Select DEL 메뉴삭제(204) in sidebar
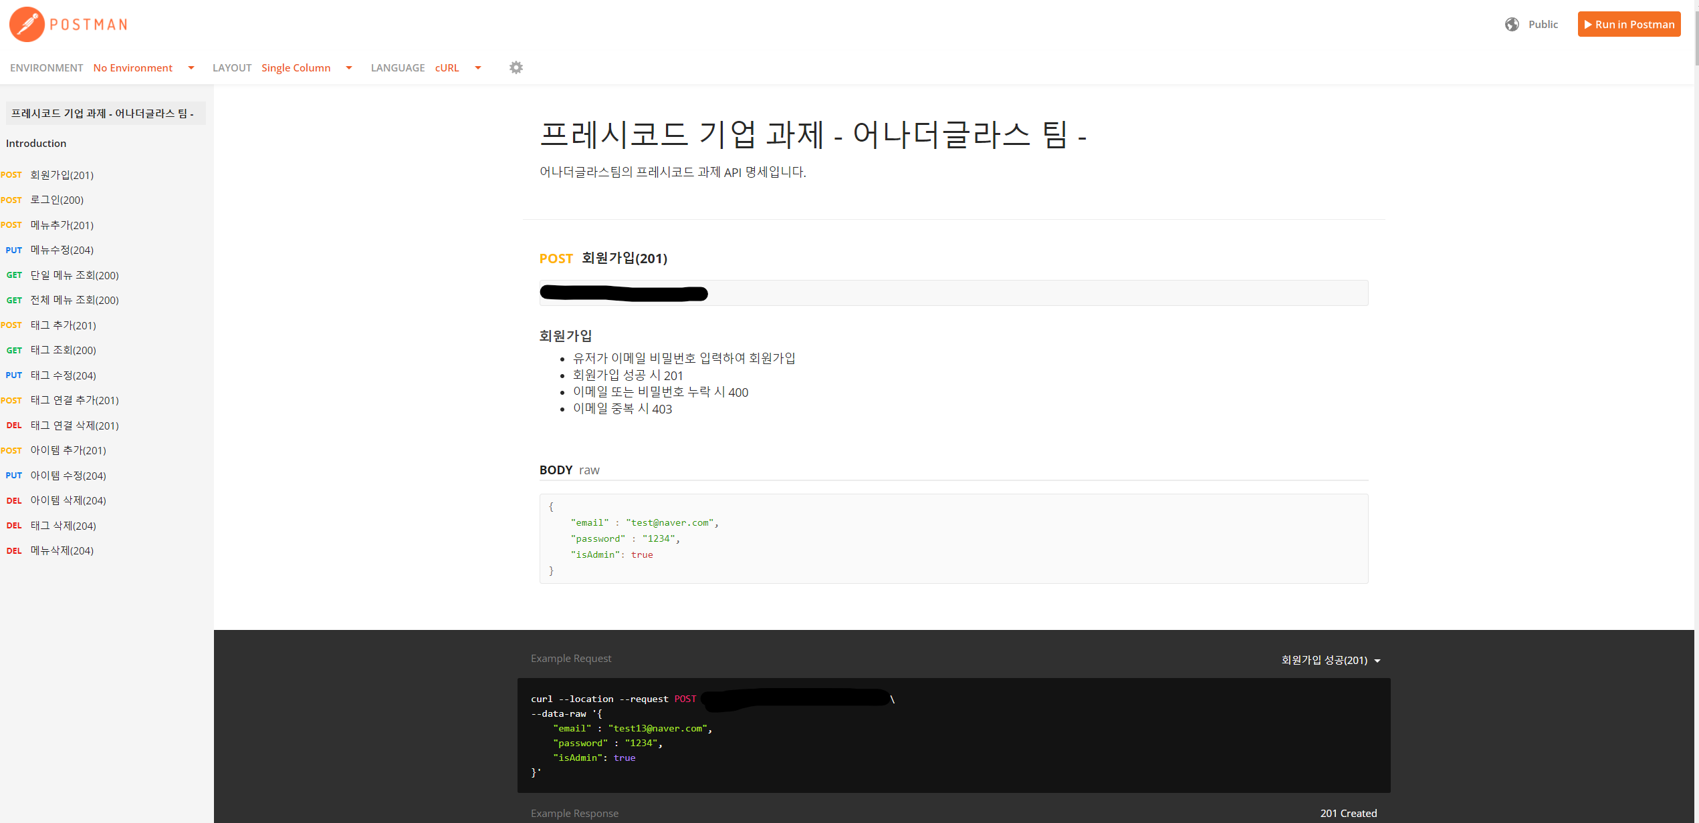This screenshot has height=823, width=1699. pos(62,550)
